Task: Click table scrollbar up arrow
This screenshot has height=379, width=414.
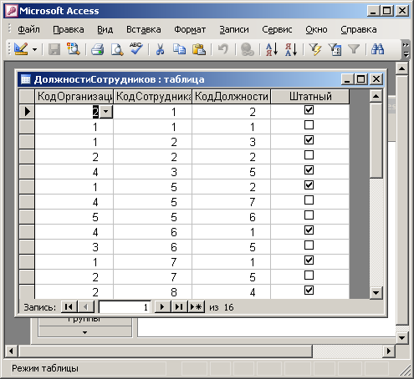Action: click(376, 96)
